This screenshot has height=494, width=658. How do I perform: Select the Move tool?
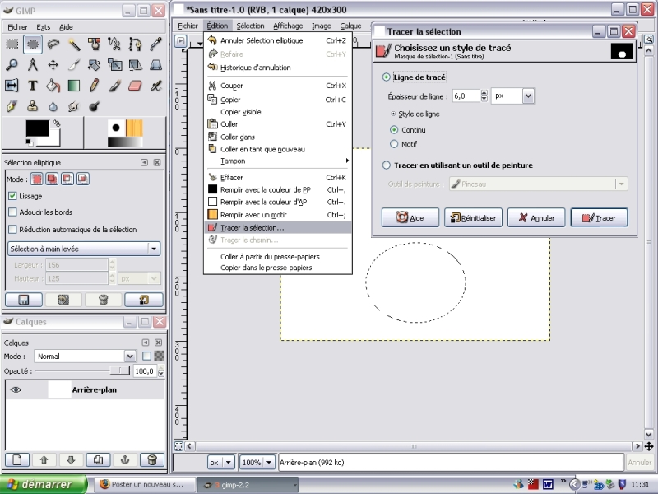click(53, 65)
